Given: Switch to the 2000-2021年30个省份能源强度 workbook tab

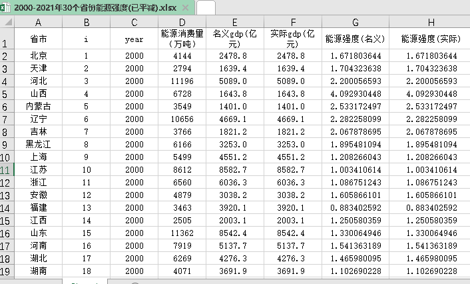Looking at the screenshot, I should [97, 7].
